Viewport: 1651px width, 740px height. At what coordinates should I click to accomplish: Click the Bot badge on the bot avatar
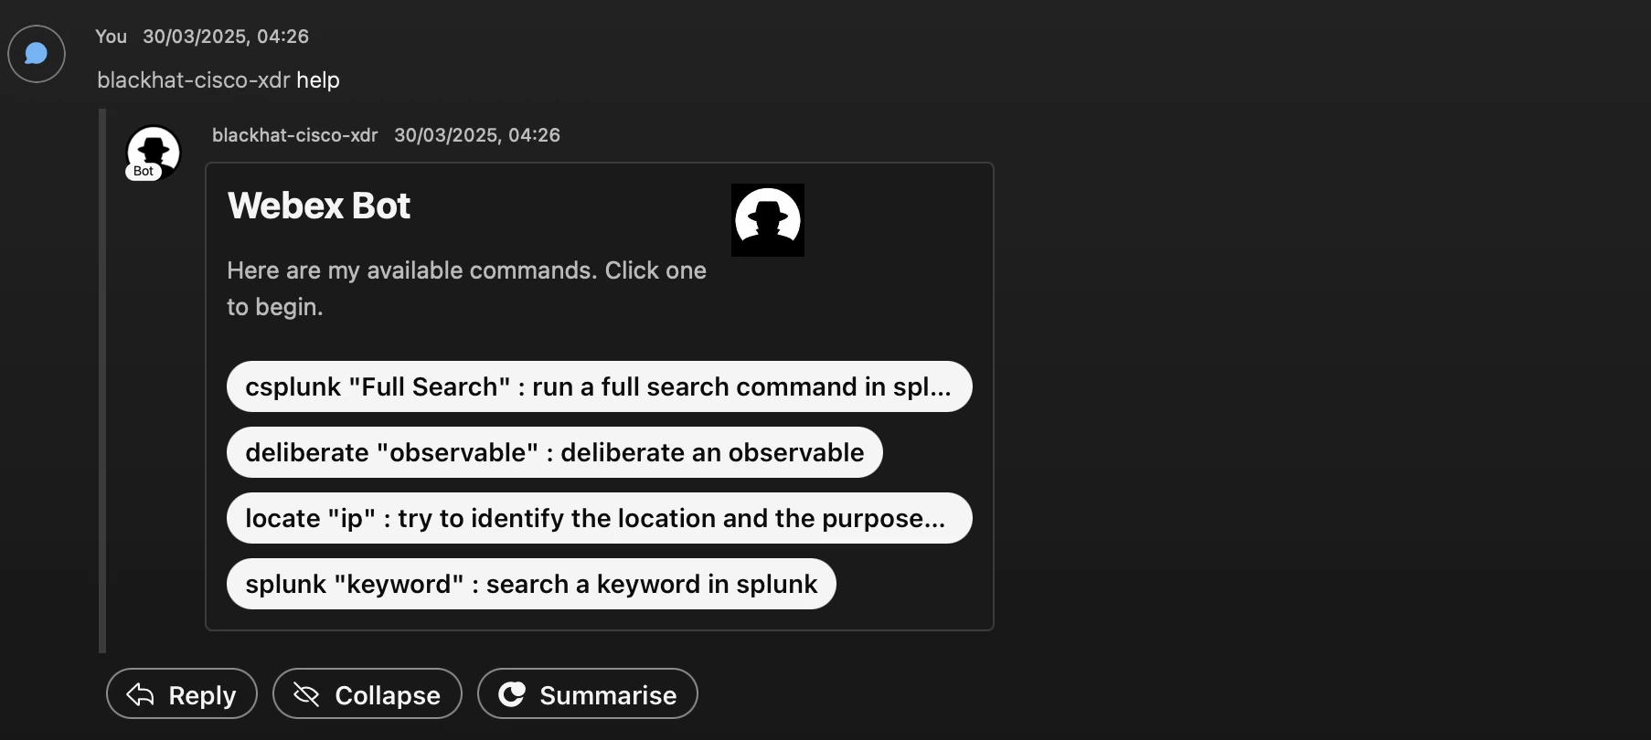[144, 172]
